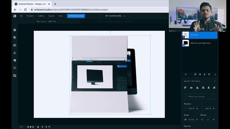The height and width of the screenshot is (129, 230).
Task: Click the rotate icon beside the Rotate value
Action: [x=202, y=120]
